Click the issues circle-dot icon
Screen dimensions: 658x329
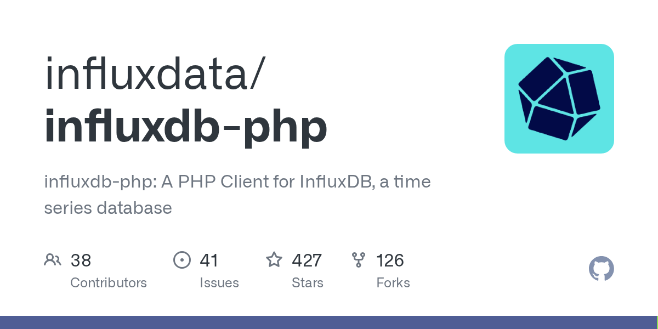click(181, 260)
